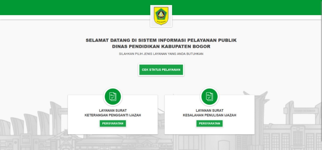This screenshot has height=150, width=322.
Task: Open PERSYARATAN for Surat Keterangan Pengganti Ijazah
Action: pyautogui.click(x=113, y=123)
